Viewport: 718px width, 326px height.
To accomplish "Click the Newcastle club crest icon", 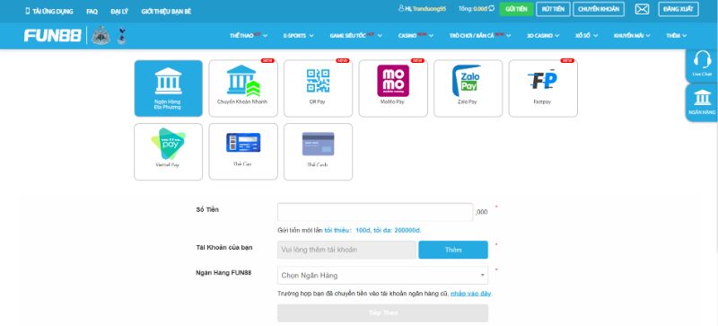I will point(101,35).
